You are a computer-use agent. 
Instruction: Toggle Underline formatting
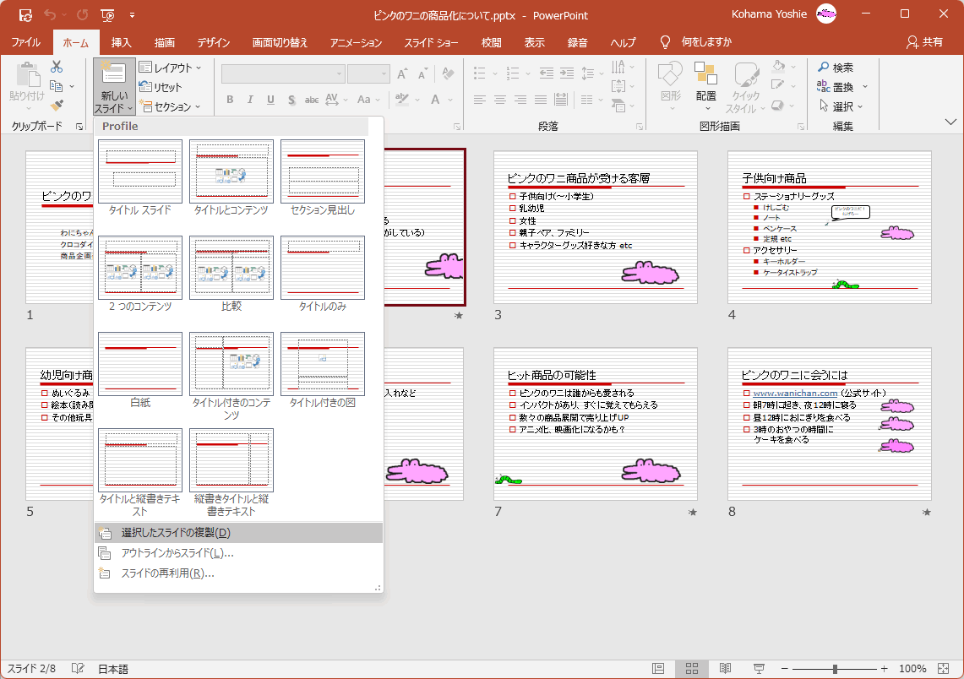[x=270, y=100]
